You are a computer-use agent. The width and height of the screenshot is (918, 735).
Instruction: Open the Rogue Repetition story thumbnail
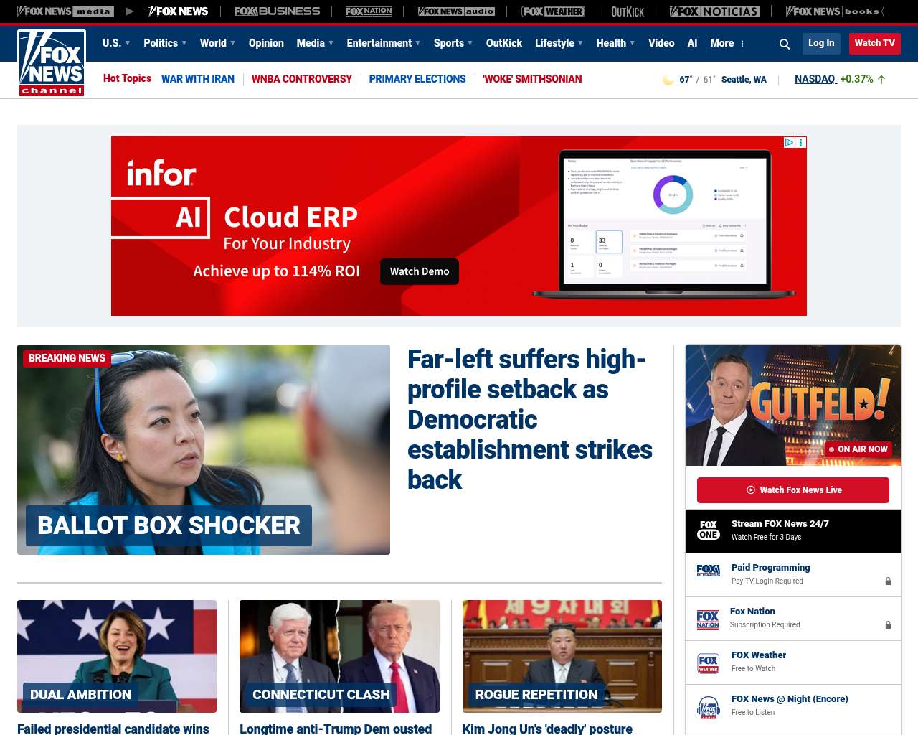click(562, 656)
